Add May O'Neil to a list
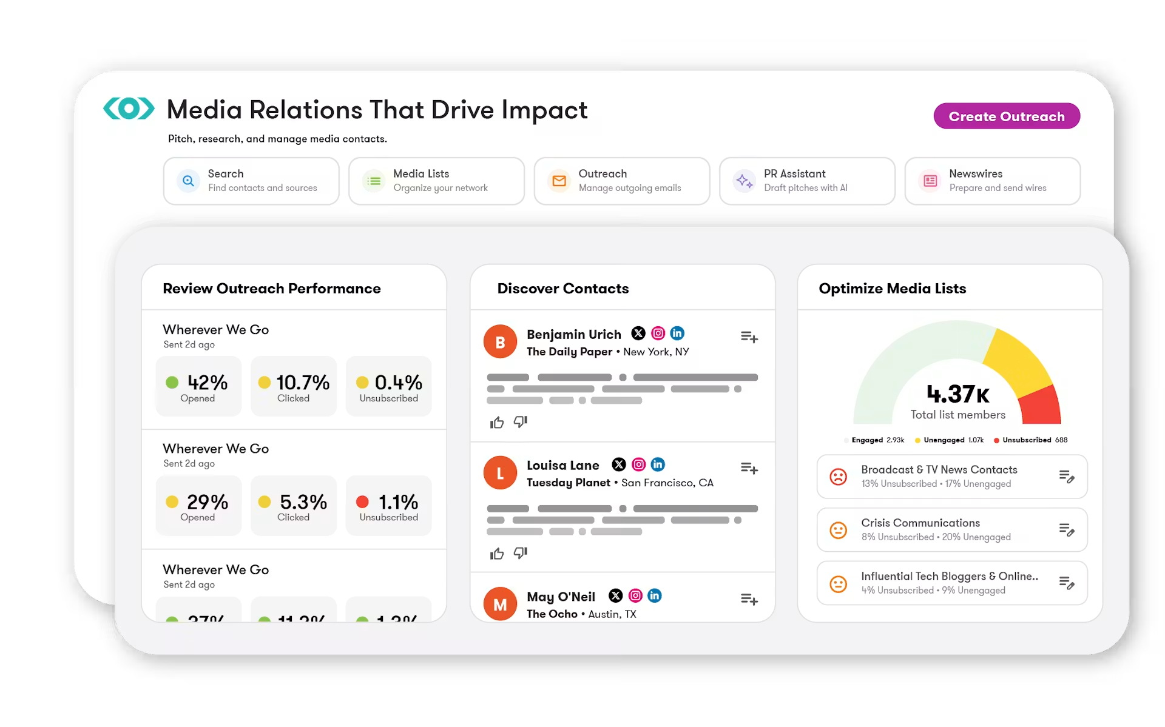Screen dimensions: 1165x727 click(x=749, y=599)
